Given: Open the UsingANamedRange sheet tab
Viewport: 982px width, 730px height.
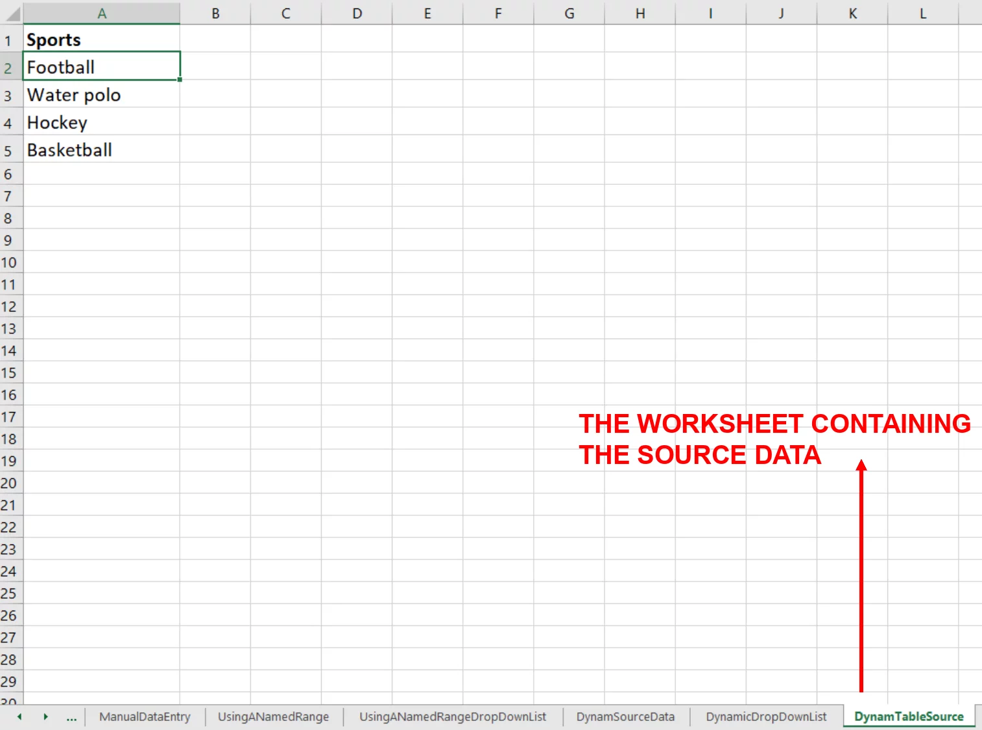Looking at the screenshot, I should pyautogui.click(x=273, y=717).
